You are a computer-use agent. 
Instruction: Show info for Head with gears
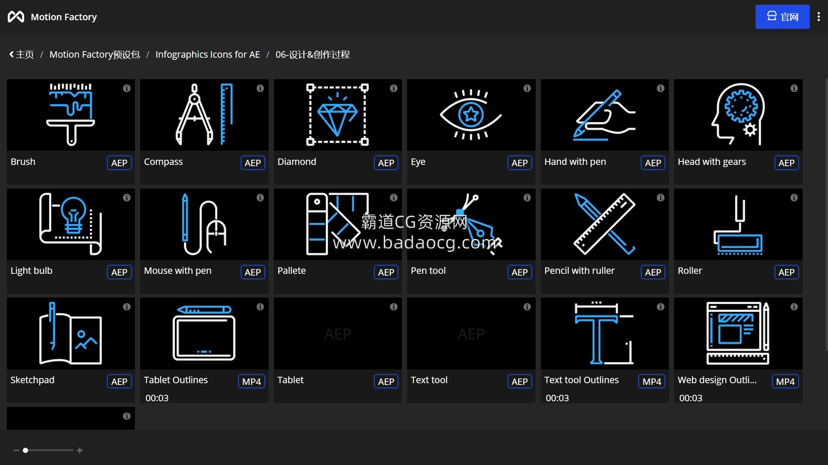[794, 88]
